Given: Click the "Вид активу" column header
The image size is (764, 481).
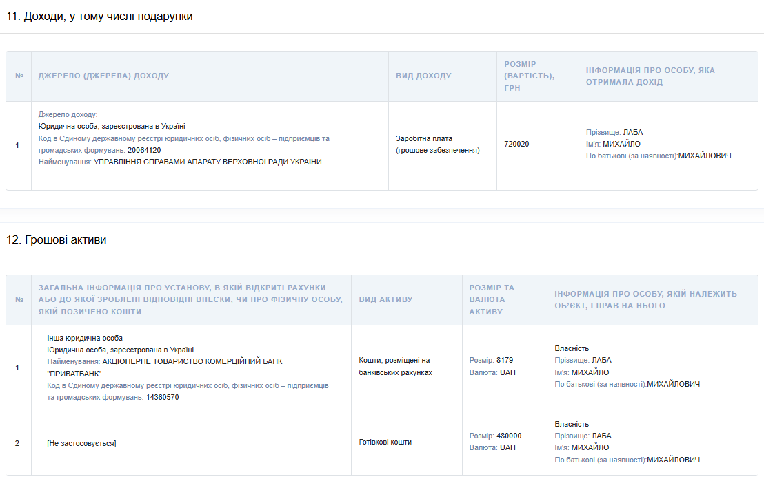Looking at the screenshot, I should click(385, 299).
